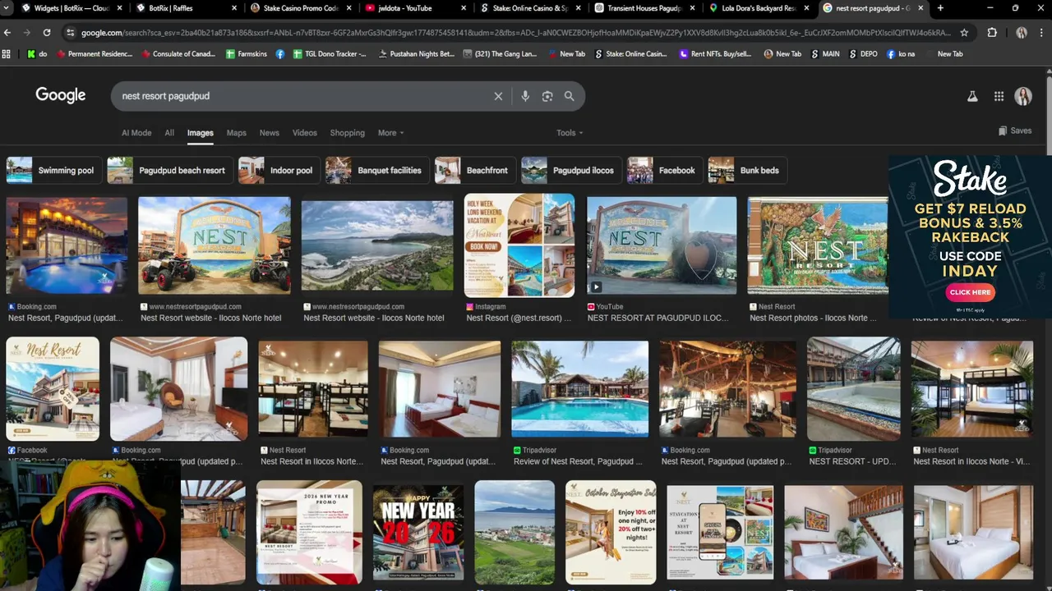1052x591 pixels.
Task: Filter by Beachfront chip
Action: coord(475,171)
